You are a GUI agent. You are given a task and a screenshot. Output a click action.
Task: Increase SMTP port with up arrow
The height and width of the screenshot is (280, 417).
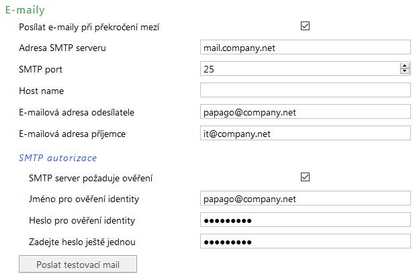click(404, 66)
